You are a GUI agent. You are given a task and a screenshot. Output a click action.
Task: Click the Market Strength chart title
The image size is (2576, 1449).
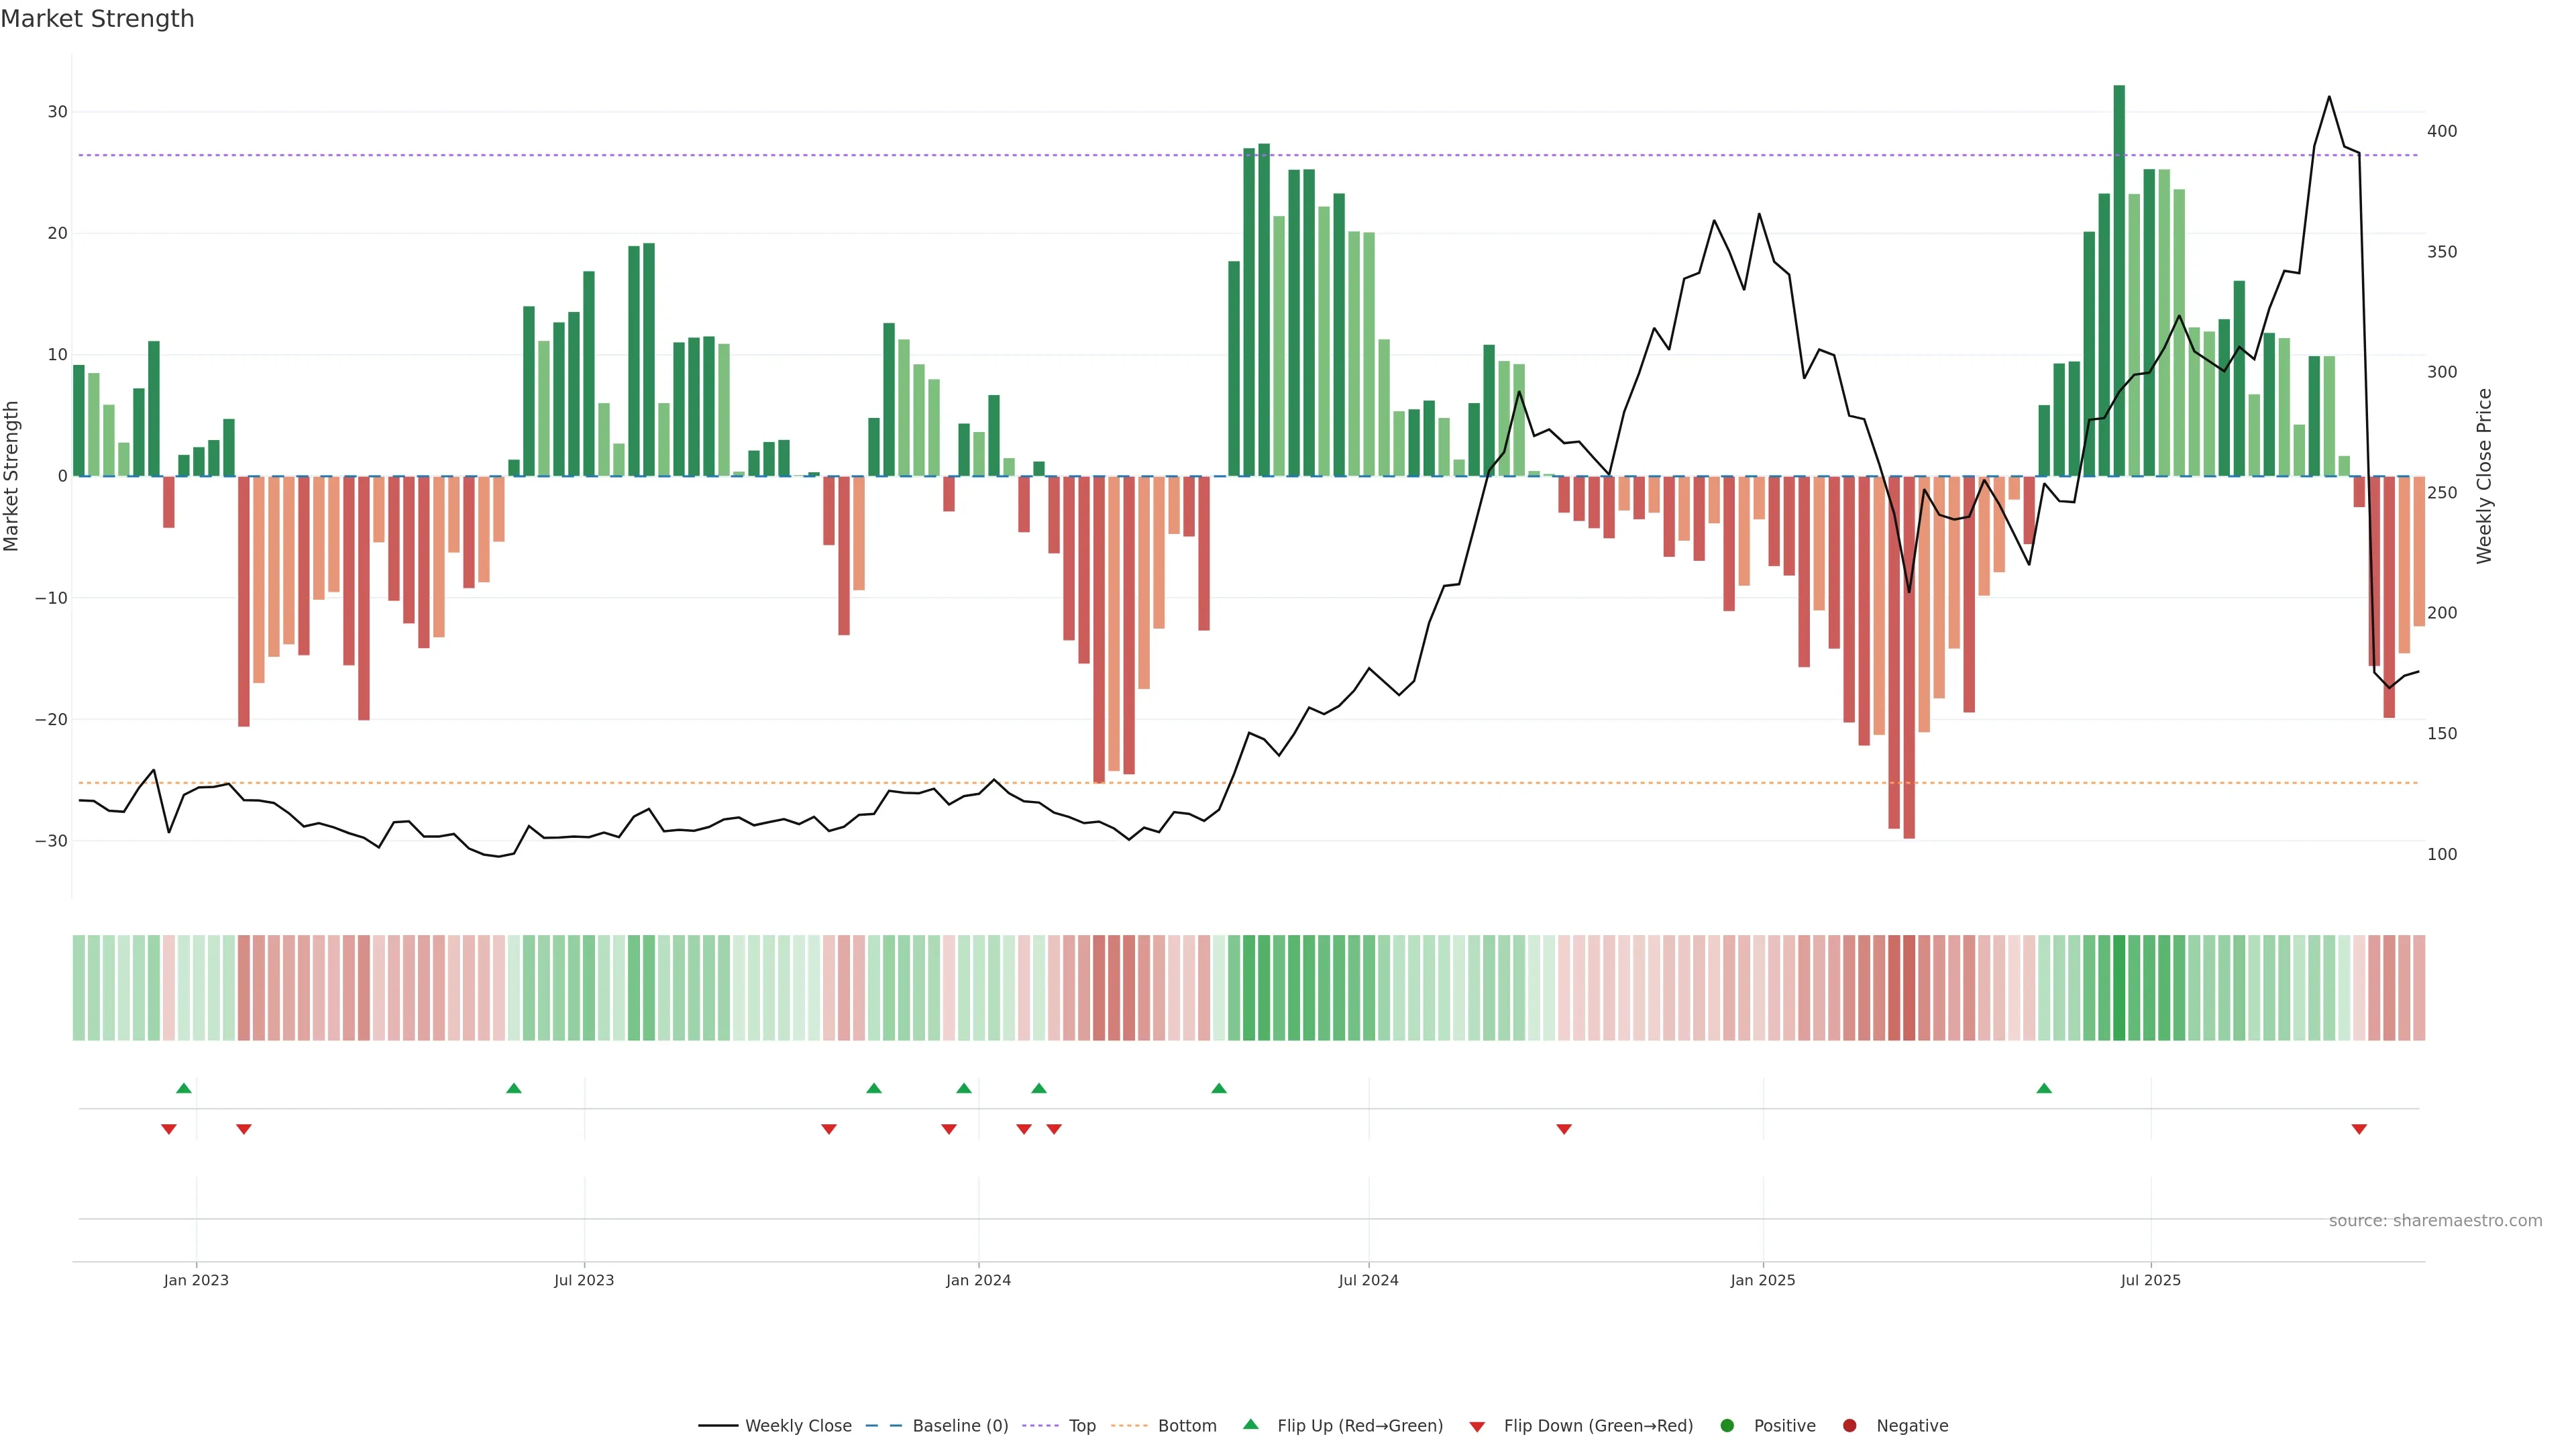97,19
